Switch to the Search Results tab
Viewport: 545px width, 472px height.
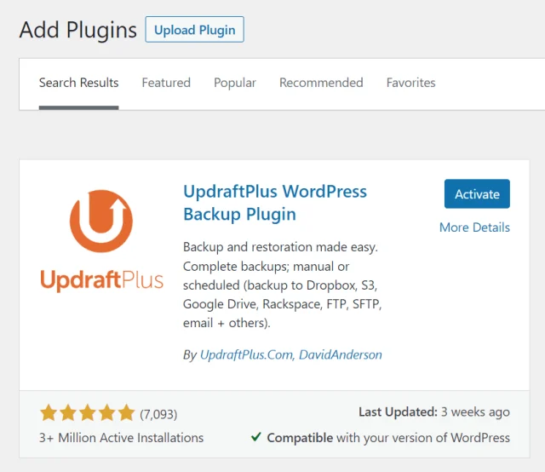point(79,83)
